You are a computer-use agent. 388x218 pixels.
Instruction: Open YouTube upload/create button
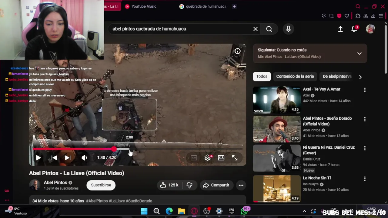coord(340,29)
